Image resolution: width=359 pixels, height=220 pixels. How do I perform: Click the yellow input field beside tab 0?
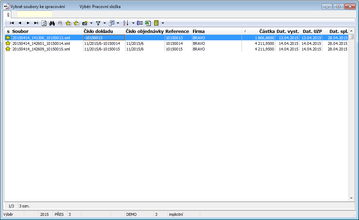(35, 14)
